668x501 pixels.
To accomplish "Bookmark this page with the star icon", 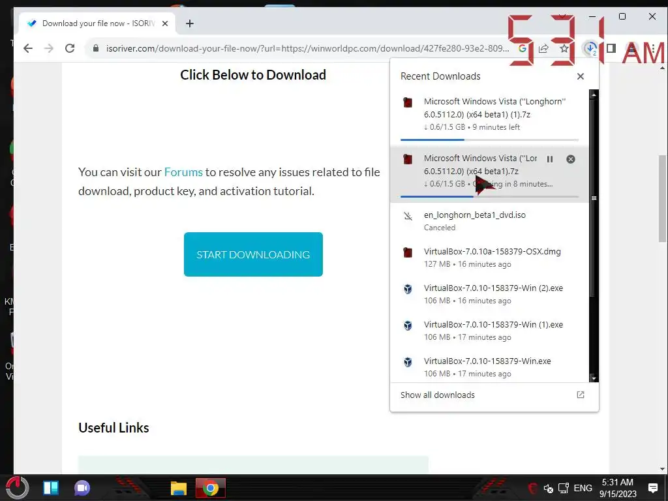I will 564,48.
